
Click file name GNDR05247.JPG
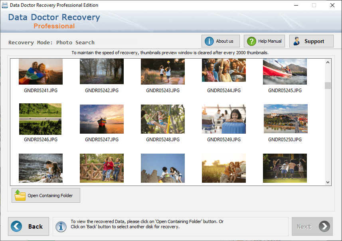click(102, 140)
